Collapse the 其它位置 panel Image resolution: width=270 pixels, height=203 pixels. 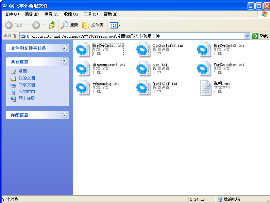64,61
